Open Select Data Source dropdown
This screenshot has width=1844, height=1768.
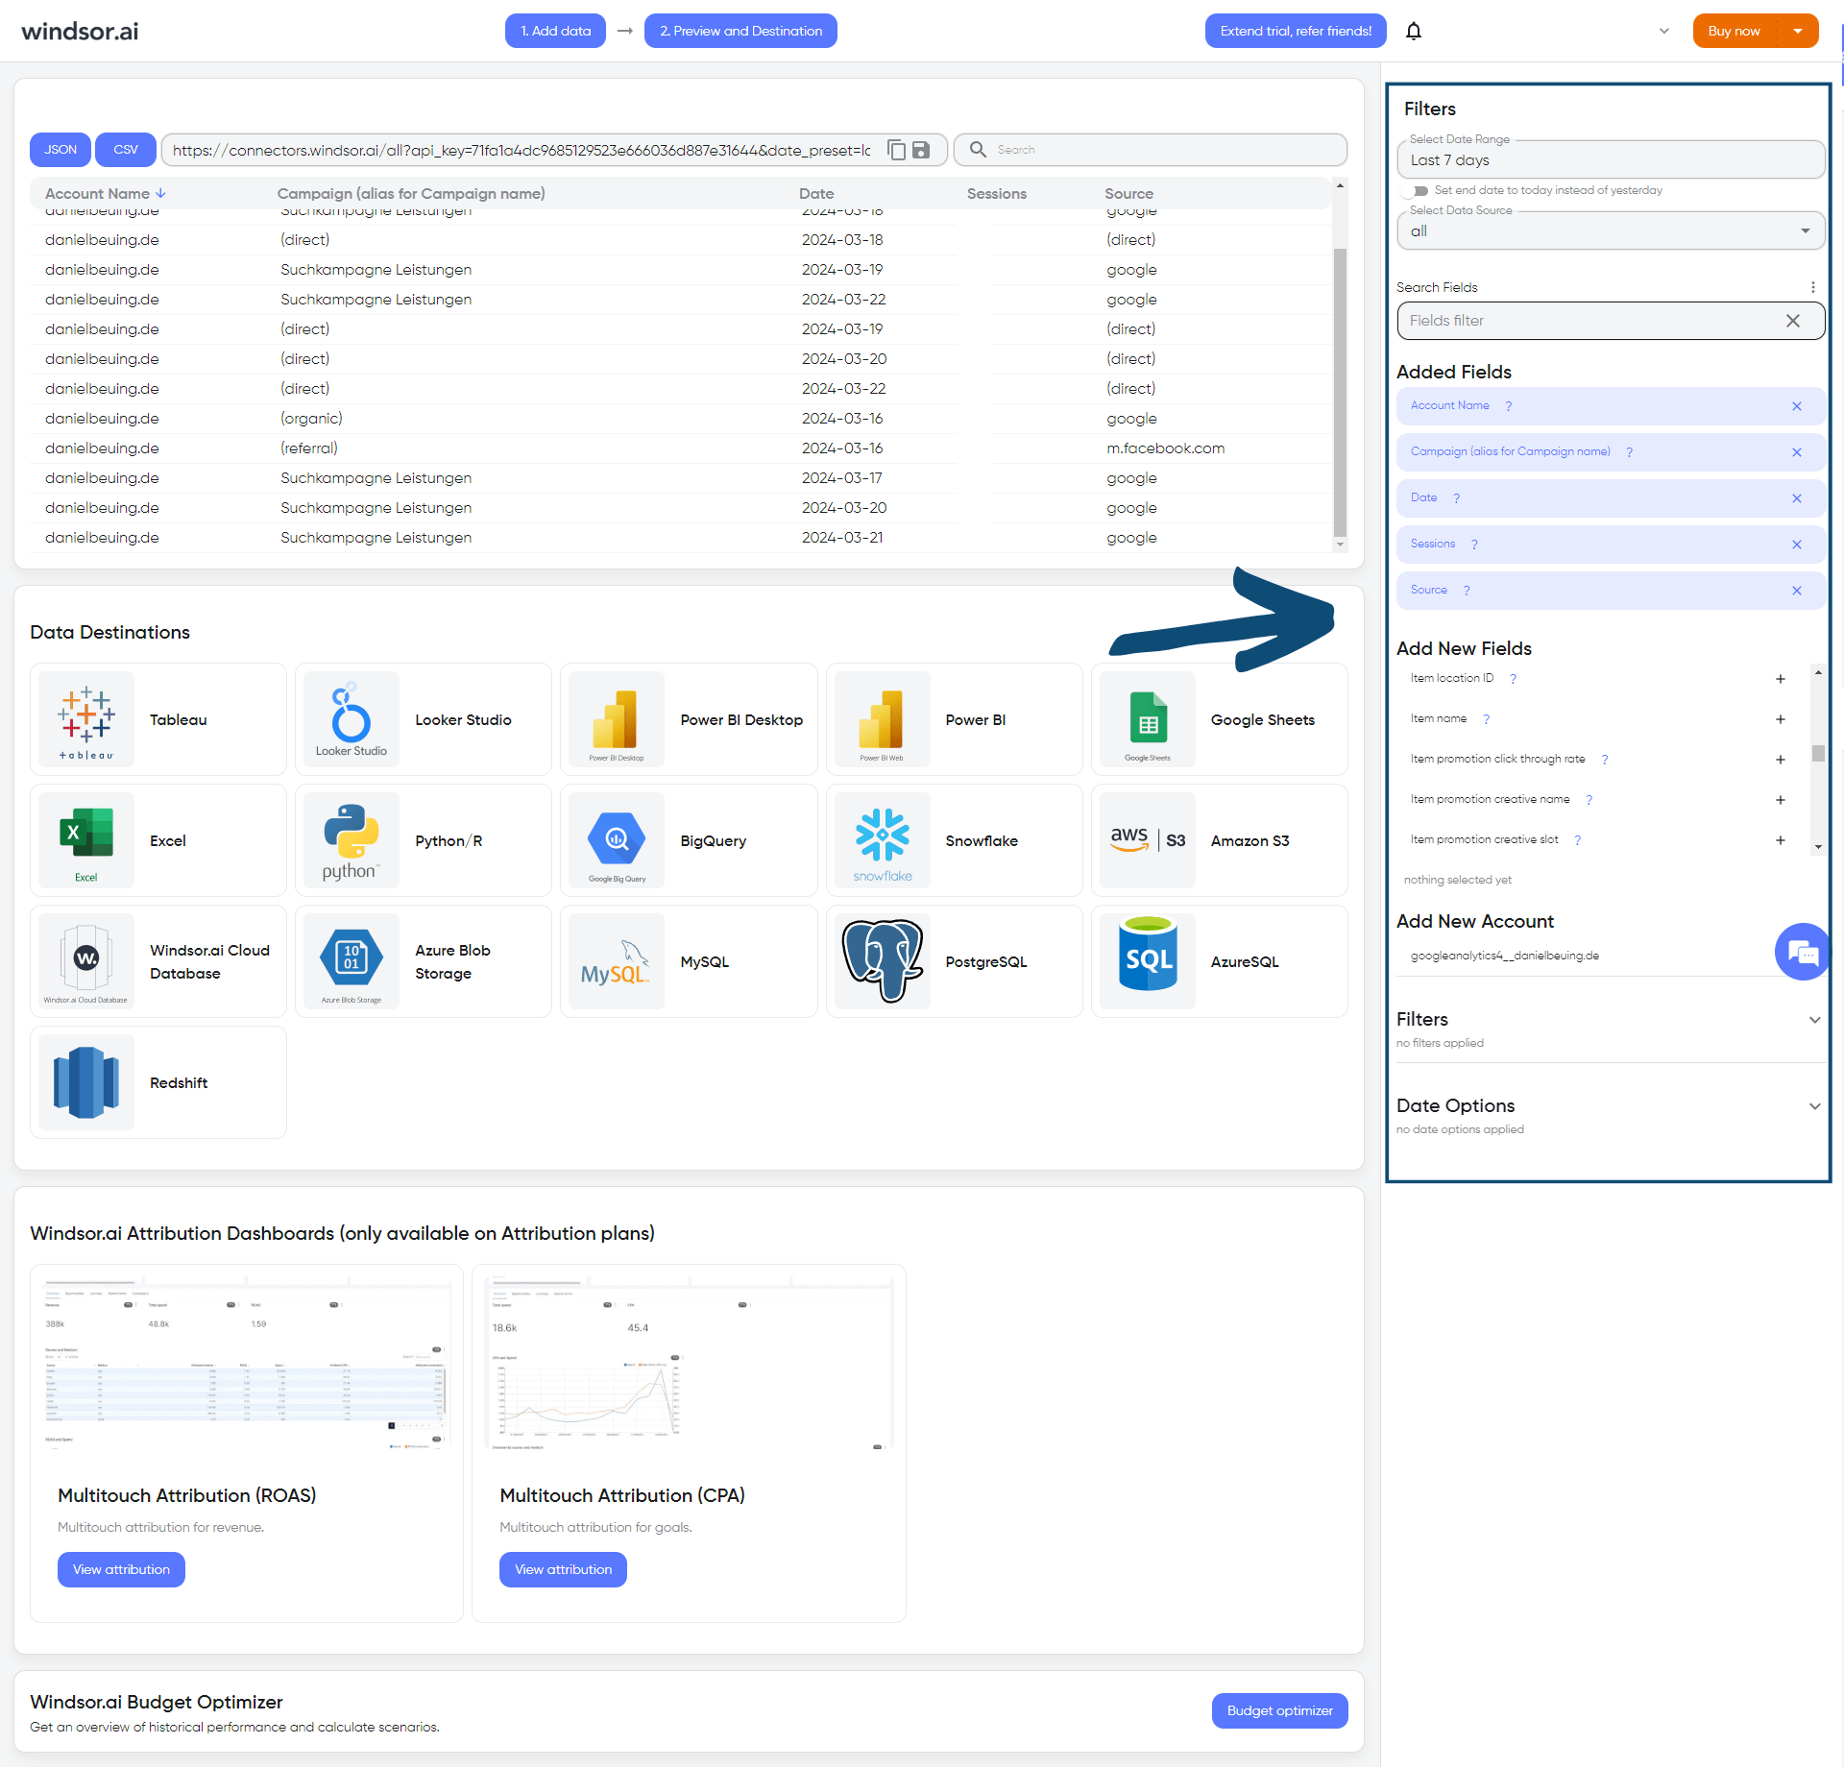pyautogui.click(x=1611, y=230)
